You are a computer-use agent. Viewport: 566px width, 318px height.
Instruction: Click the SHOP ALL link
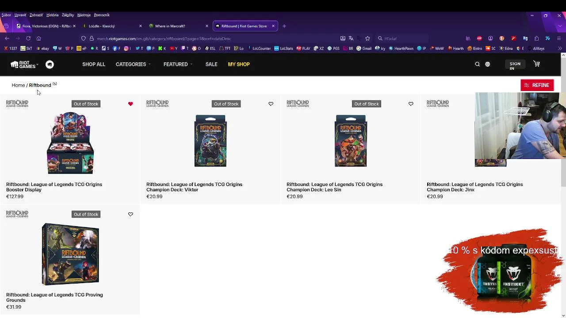tap(94, 64)
